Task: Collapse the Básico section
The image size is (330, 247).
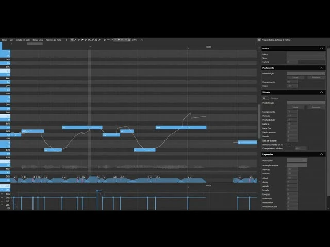Action: (321, 48)
